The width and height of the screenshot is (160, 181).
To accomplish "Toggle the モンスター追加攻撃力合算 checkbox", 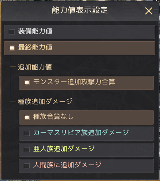I will point(27,83).
